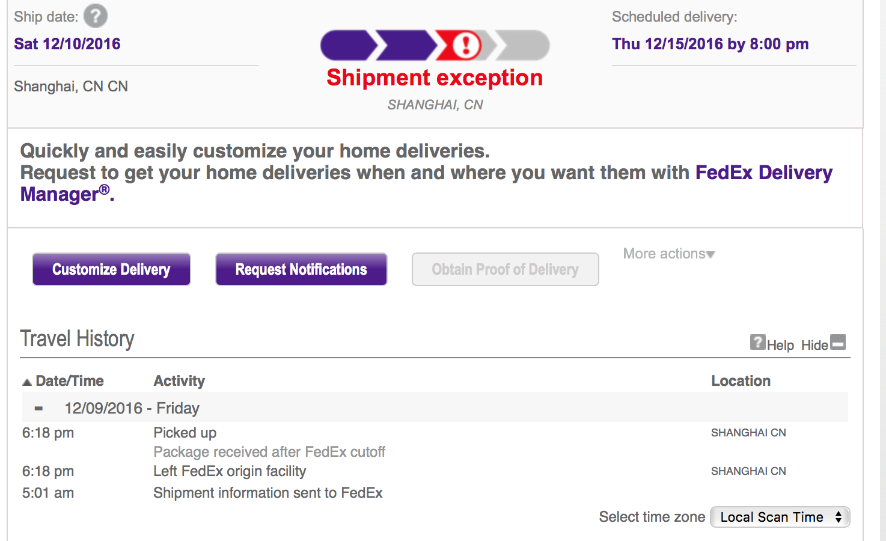Click the vertical scrollbar on the right edge

point(882,270)
